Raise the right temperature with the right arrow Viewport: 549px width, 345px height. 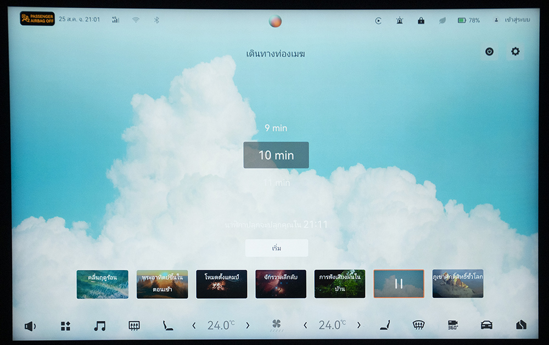pyautogui.click(x=359, y=326)
